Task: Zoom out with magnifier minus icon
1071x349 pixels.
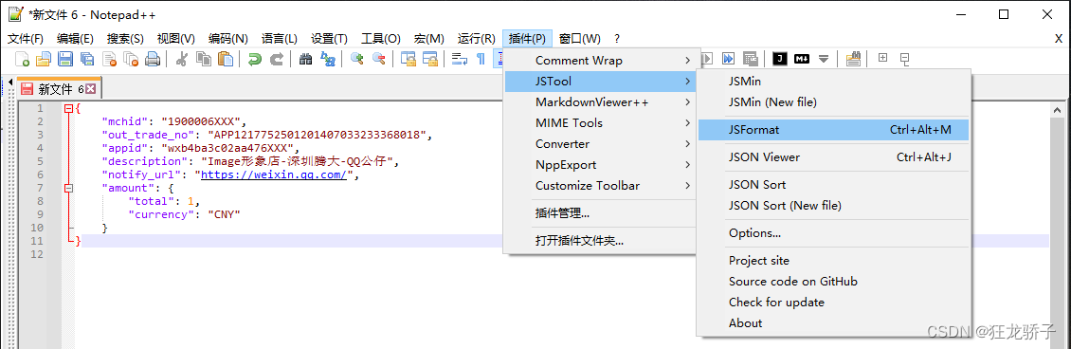Action: [x=378, y=60]
